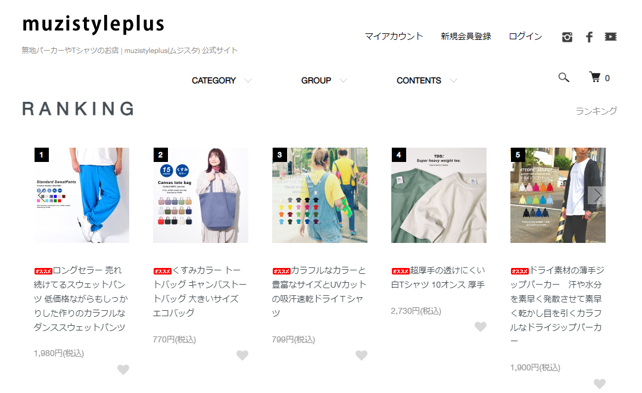Like the 2,730円 white T-shirt heart

click(x=481, y=326)
